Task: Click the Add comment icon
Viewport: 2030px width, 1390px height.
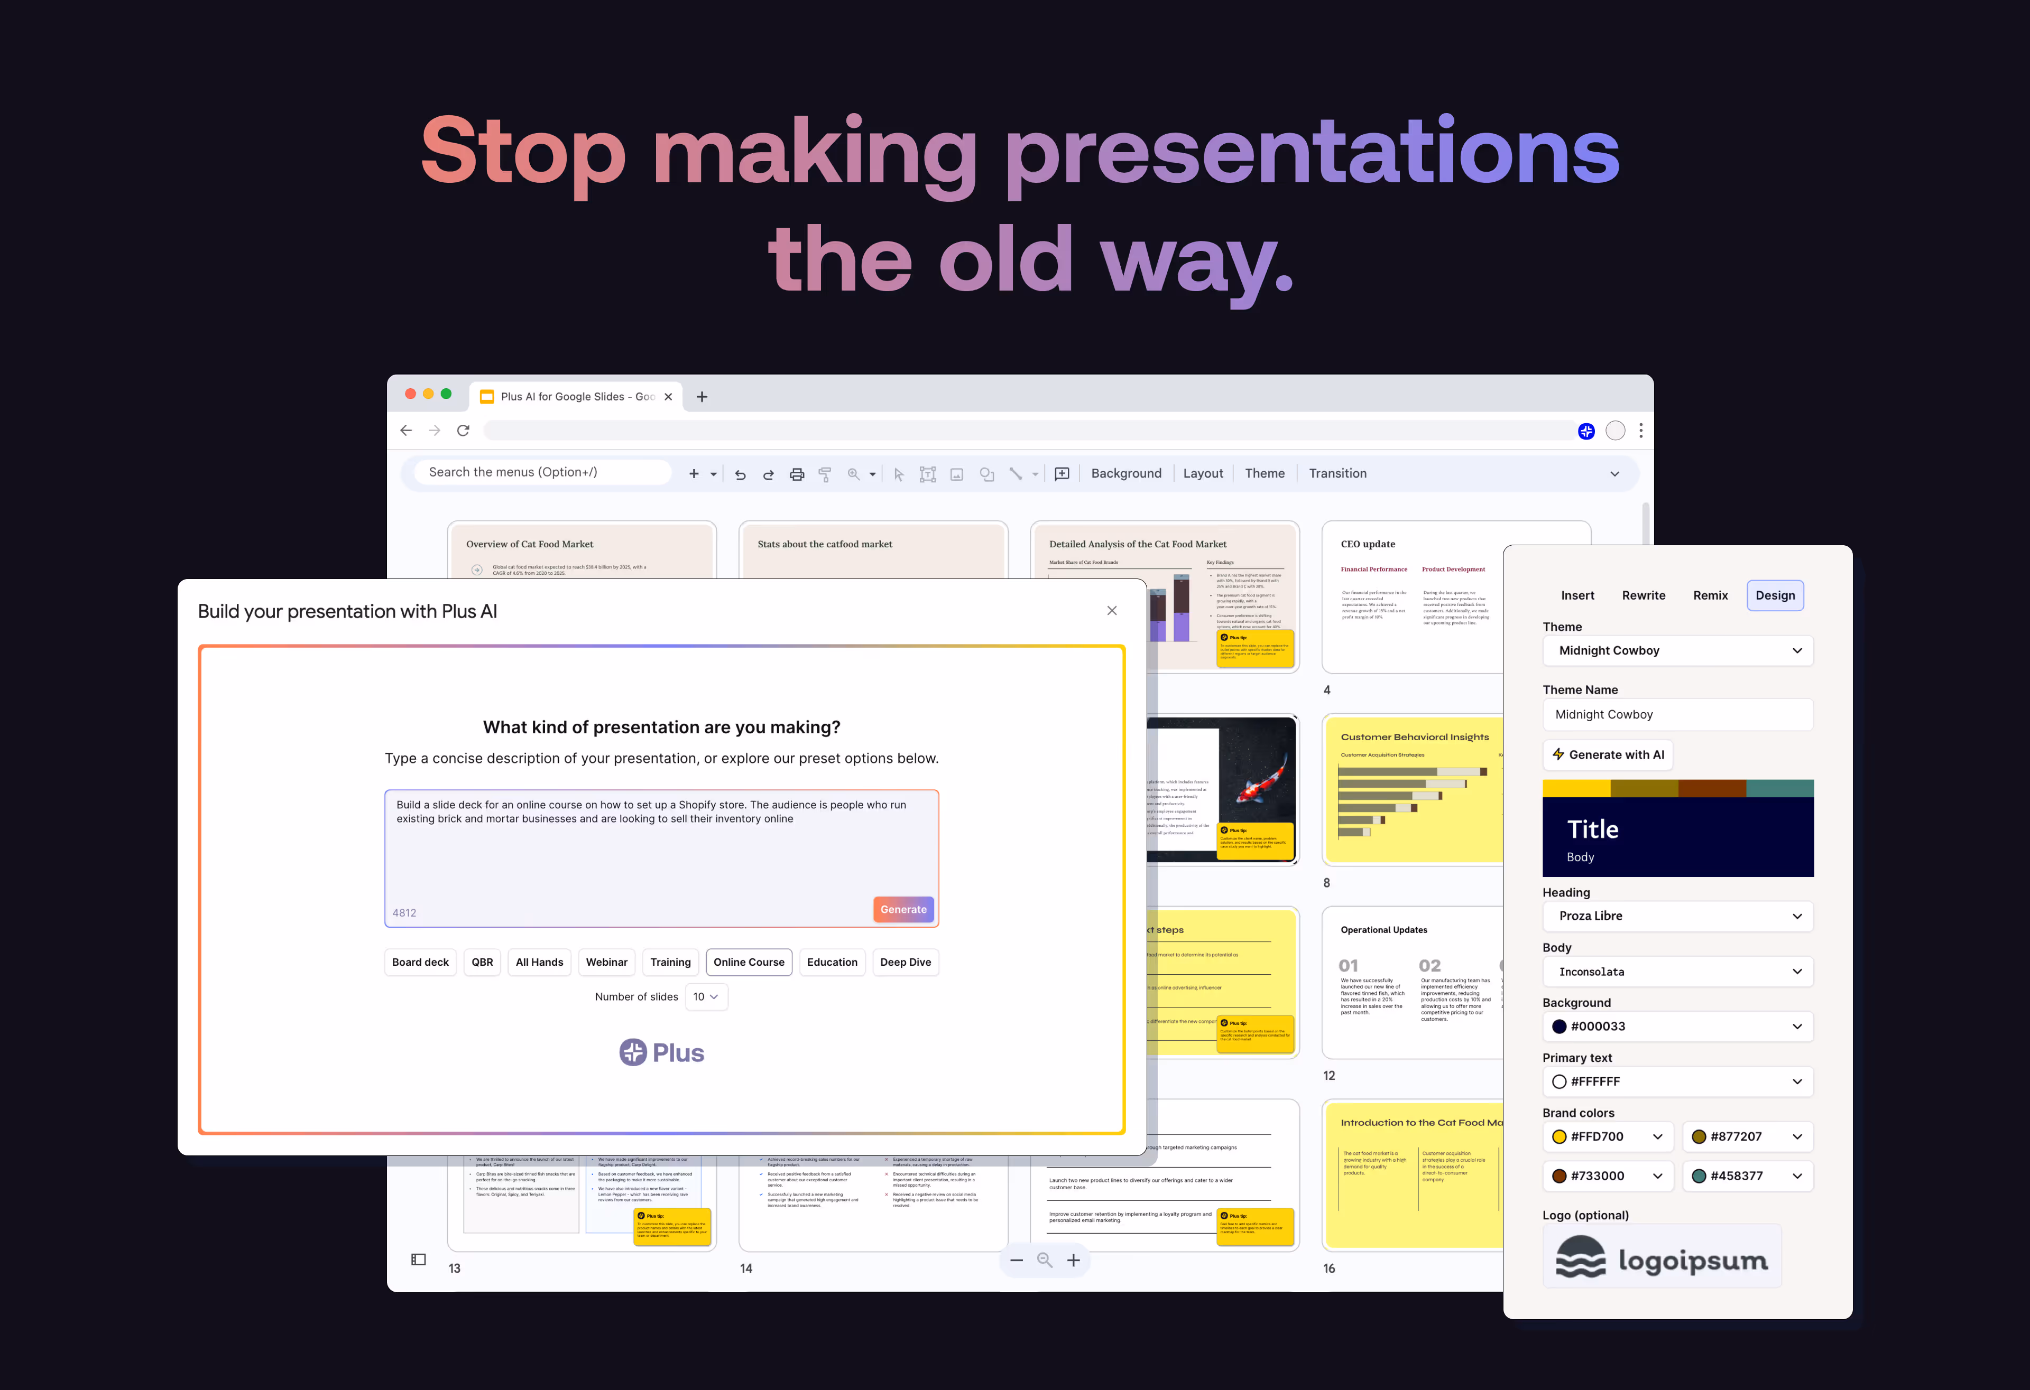Action: [x=1062, y=473]
